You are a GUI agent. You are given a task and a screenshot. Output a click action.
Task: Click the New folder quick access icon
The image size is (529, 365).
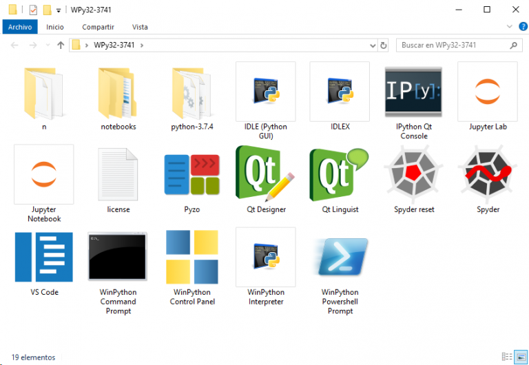(x=48, y=10)
